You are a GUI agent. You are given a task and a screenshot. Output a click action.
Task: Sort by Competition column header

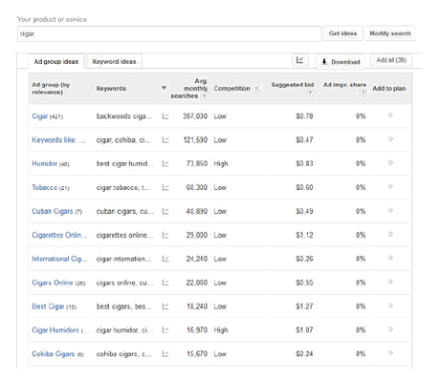(x=231, y=89)
